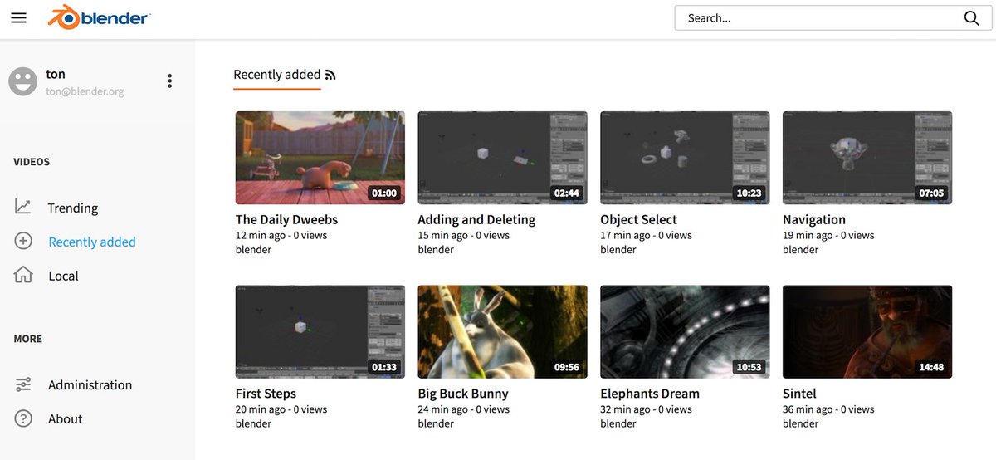
Task: Click the Administration sliders icon
Action: (23, 384)
